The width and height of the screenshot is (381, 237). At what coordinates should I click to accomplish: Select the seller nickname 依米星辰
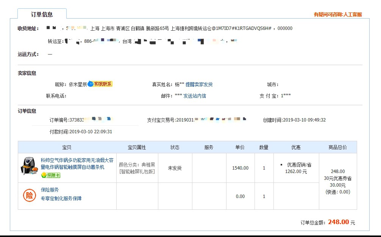click(x=78, y=84)
